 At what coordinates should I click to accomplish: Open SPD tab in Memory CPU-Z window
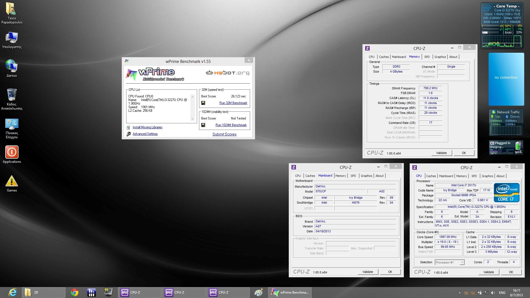pyautogui.click(x=427, y=57)
